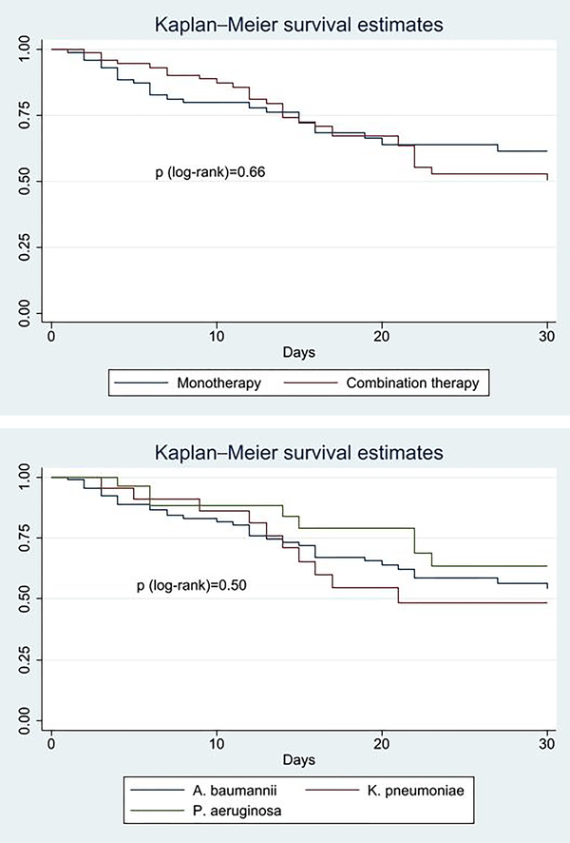570x843 pixels.
Task: Click the A. baumannii legend line swatch
Action: coord(158,790)
